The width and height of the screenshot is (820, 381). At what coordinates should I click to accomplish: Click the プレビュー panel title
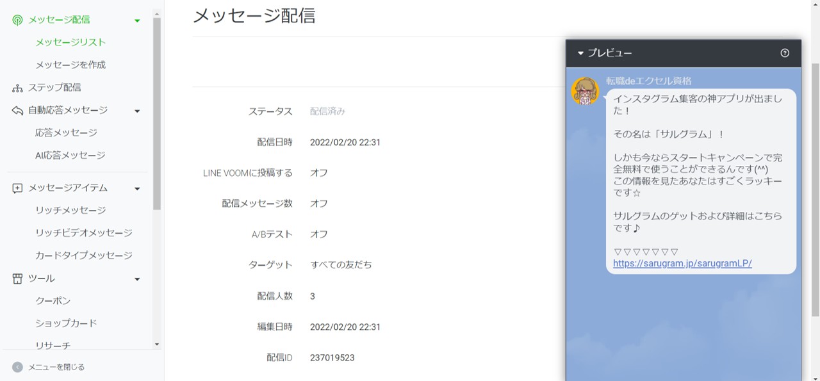610,53
